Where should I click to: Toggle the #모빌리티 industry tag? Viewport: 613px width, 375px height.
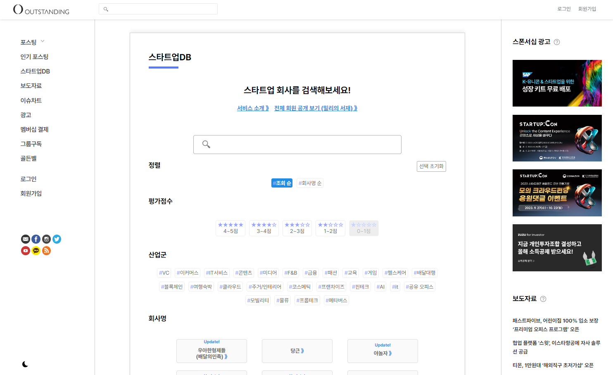(x=258, y=300)
